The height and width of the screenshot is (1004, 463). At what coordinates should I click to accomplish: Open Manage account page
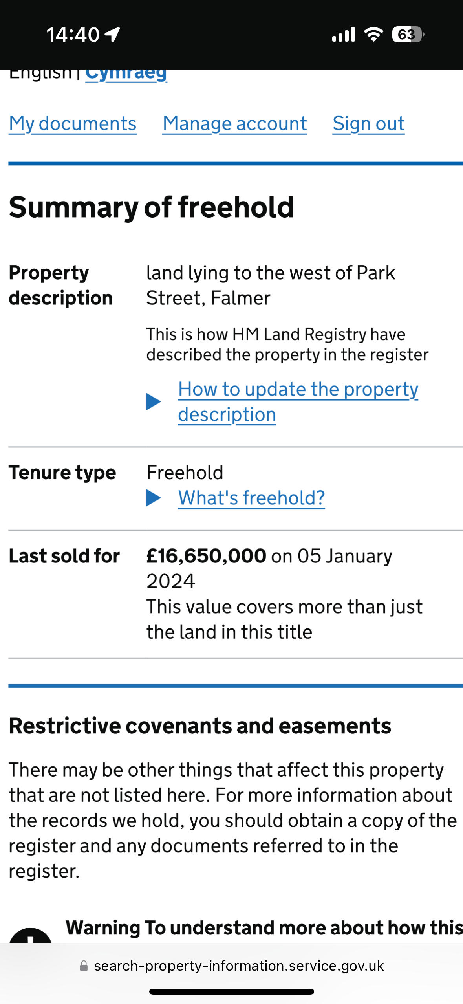[235, 124]
